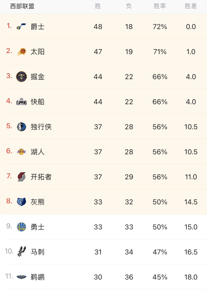Click the Pelicans logo icon
The width and height of the screenshot is (207, 290).
click(21, 277)
